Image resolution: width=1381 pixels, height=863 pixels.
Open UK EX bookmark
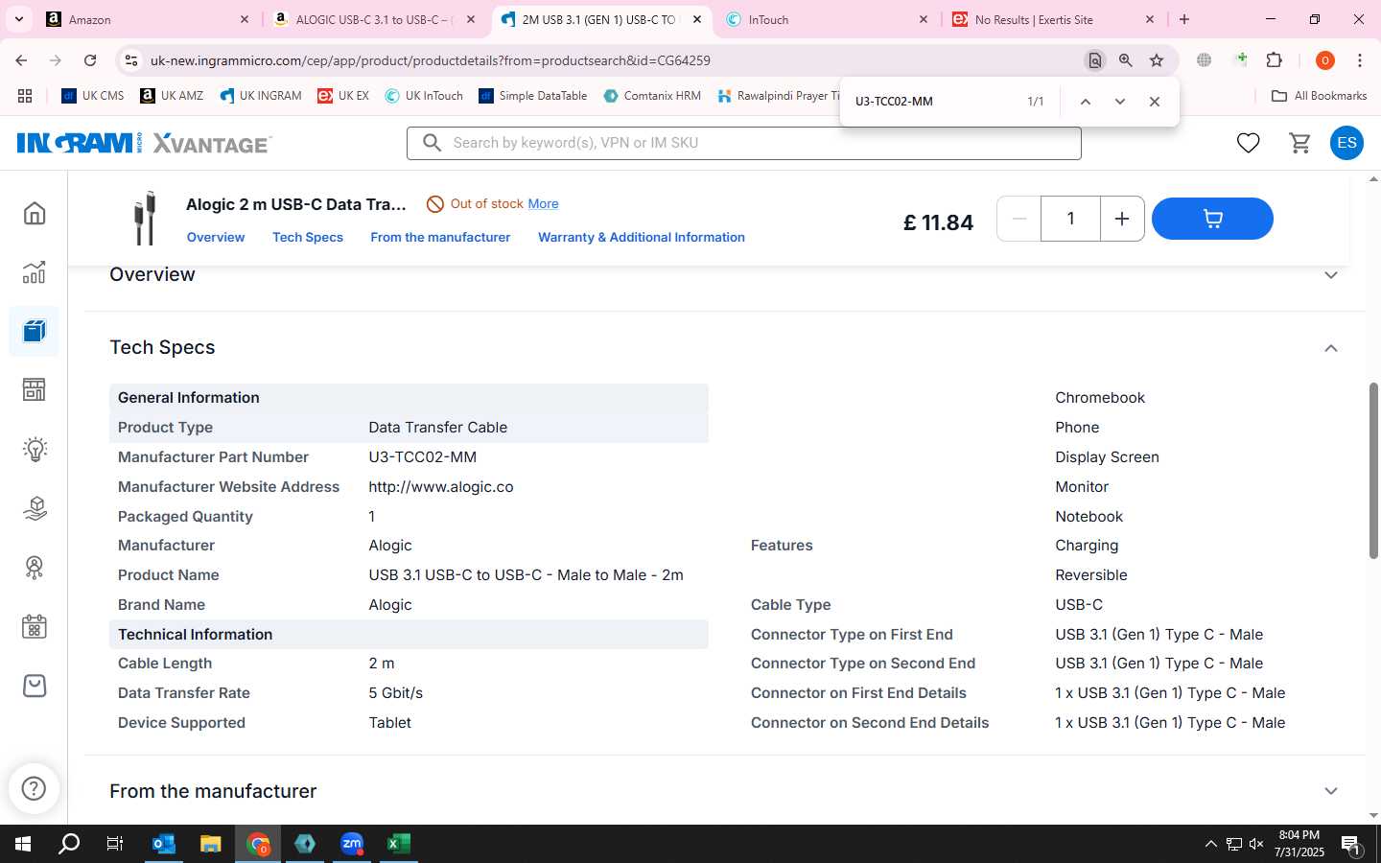[x=343, y=96]
